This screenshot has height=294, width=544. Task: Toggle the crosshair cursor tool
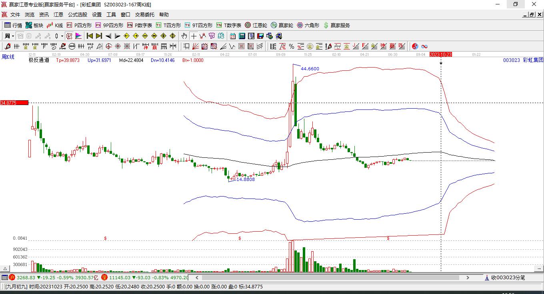point(194,36)
